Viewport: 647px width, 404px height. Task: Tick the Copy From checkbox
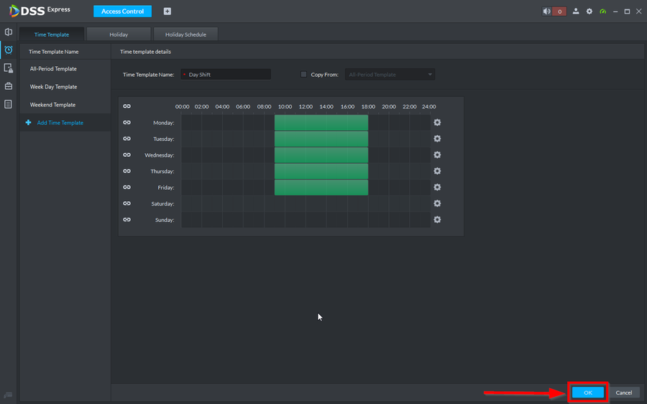pos(303,74)
